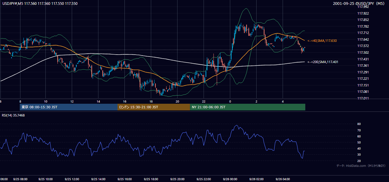This screenshot has width=389, height=182.
Task: Click the 9/25 10:00 bottom time label
Action: pos(46,179)
